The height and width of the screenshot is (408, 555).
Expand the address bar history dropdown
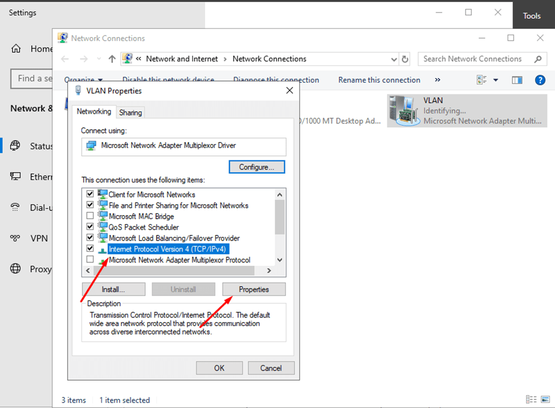click(x=394, y=59)
